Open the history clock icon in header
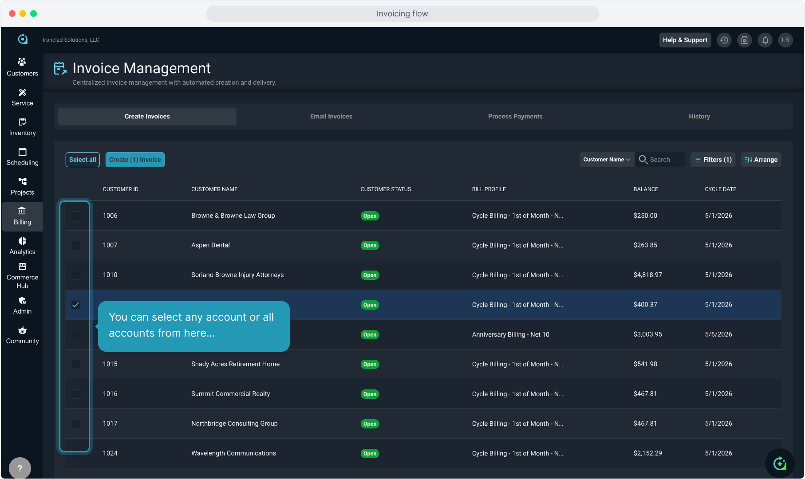Screen dimensions: 805x479 point(724,40)
